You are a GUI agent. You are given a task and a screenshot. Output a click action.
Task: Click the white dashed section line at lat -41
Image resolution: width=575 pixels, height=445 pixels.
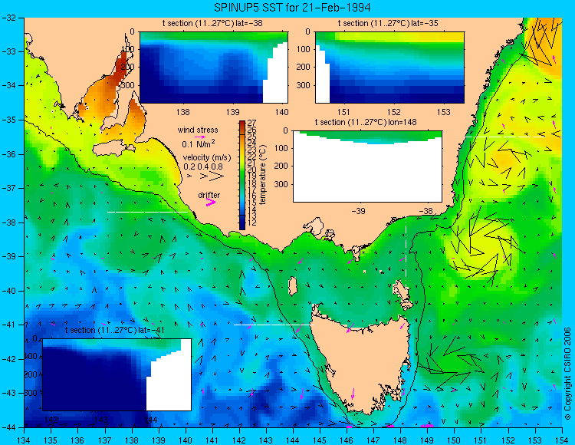[274, 325]
